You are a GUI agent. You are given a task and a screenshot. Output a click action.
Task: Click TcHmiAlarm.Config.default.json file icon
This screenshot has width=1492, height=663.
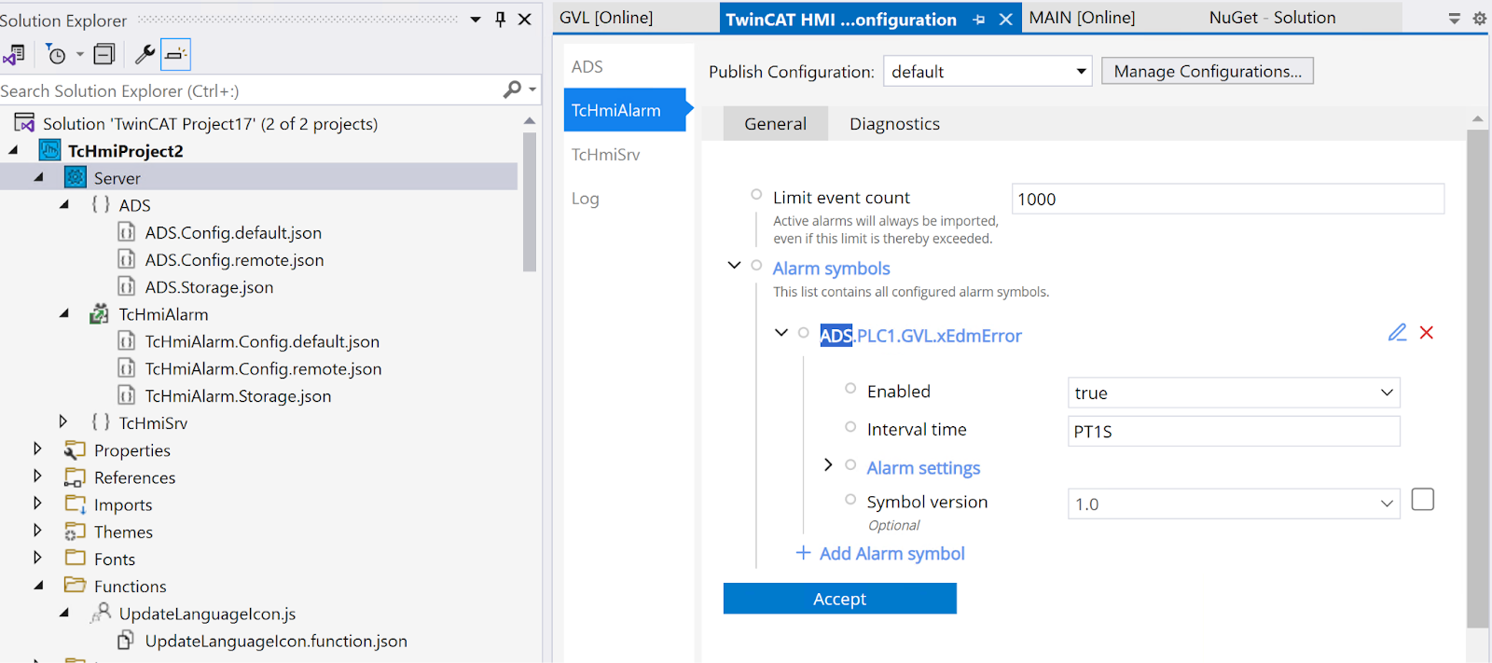click(x=127, y=341)
